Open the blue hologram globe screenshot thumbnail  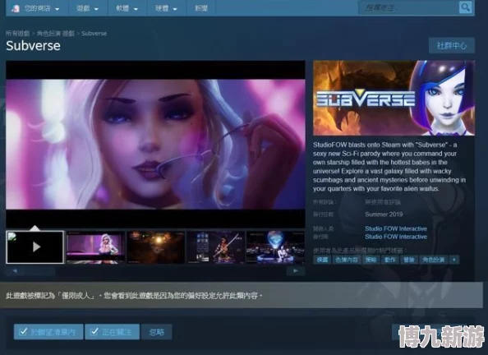click(x=275, y=247)
